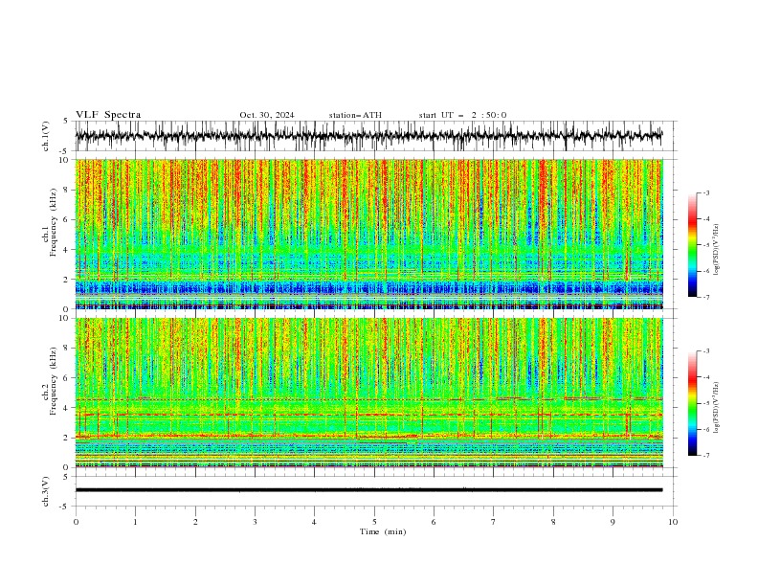The height and width of the screenshot is (586, 758).
Task: Click time axis tick label "5"
Action: tap(374, 522)
